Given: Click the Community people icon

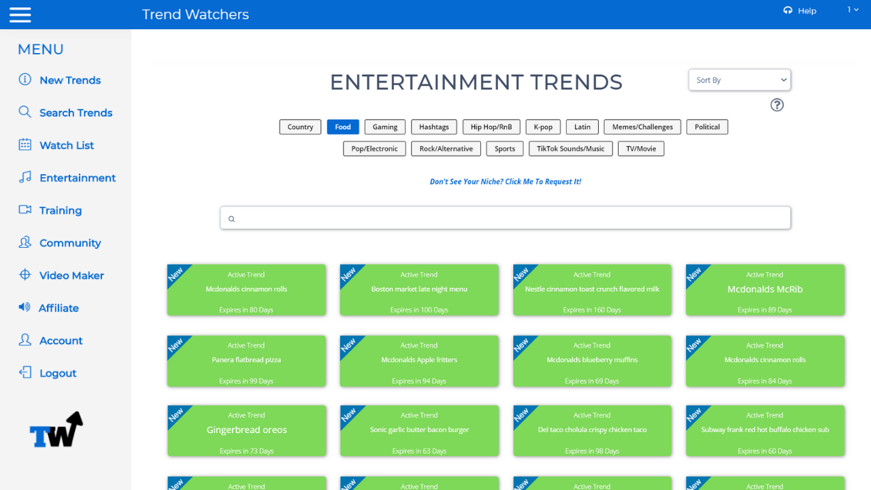Looking at the screenshot, I should (25, 242).
